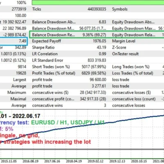
Task: Click chart date 2017.06.16
Action: [x=52, y=161]
